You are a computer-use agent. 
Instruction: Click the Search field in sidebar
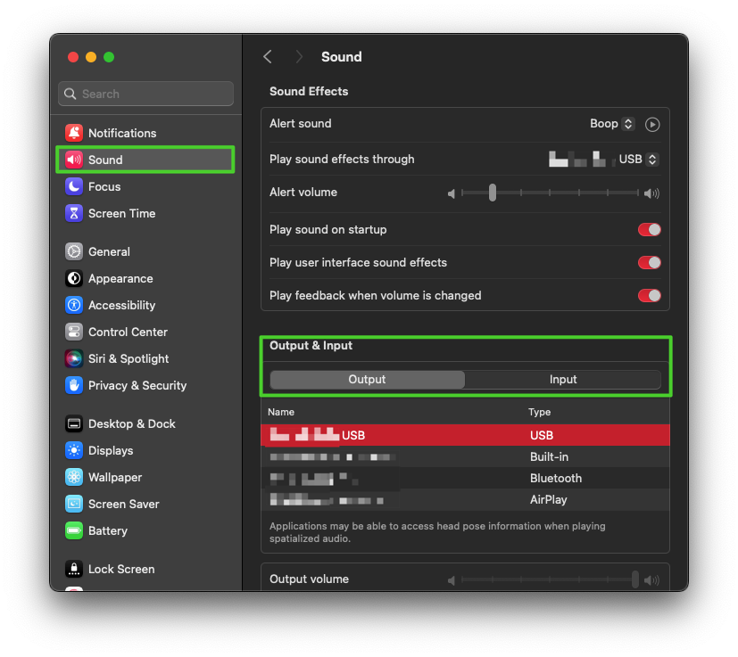pos(145,94)
